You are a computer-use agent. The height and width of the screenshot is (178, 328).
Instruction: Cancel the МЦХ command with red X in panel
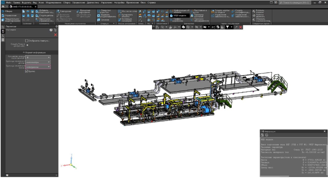pos(55,35)
